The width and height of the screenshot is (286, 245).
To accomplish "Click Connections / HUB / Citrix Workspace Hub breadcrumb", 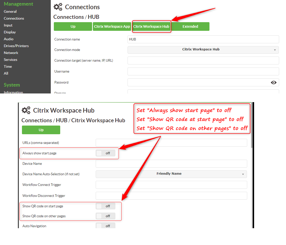I will [73, 120].
